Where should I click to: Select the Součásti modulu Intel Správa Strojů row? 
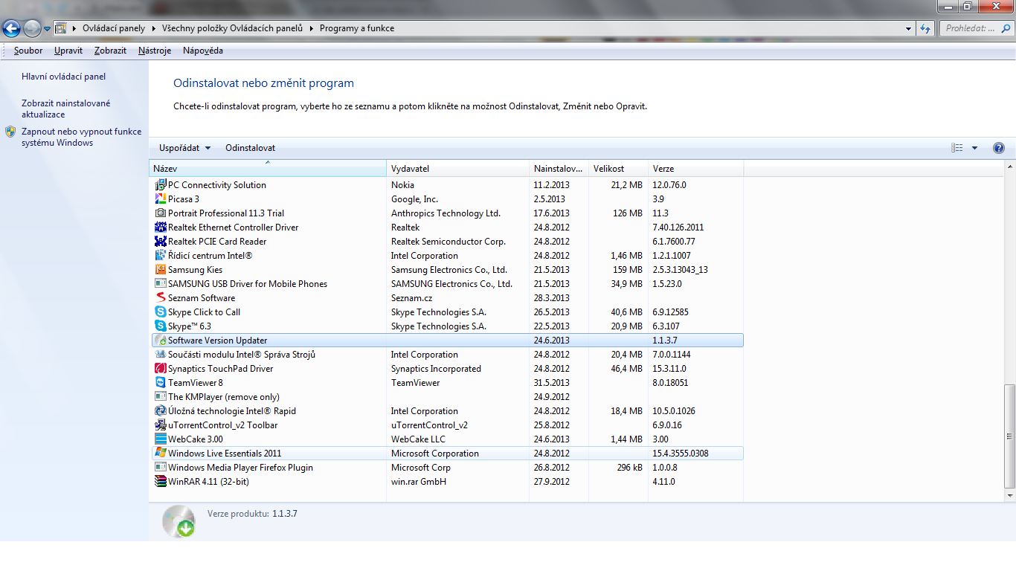tap(446, 355)
